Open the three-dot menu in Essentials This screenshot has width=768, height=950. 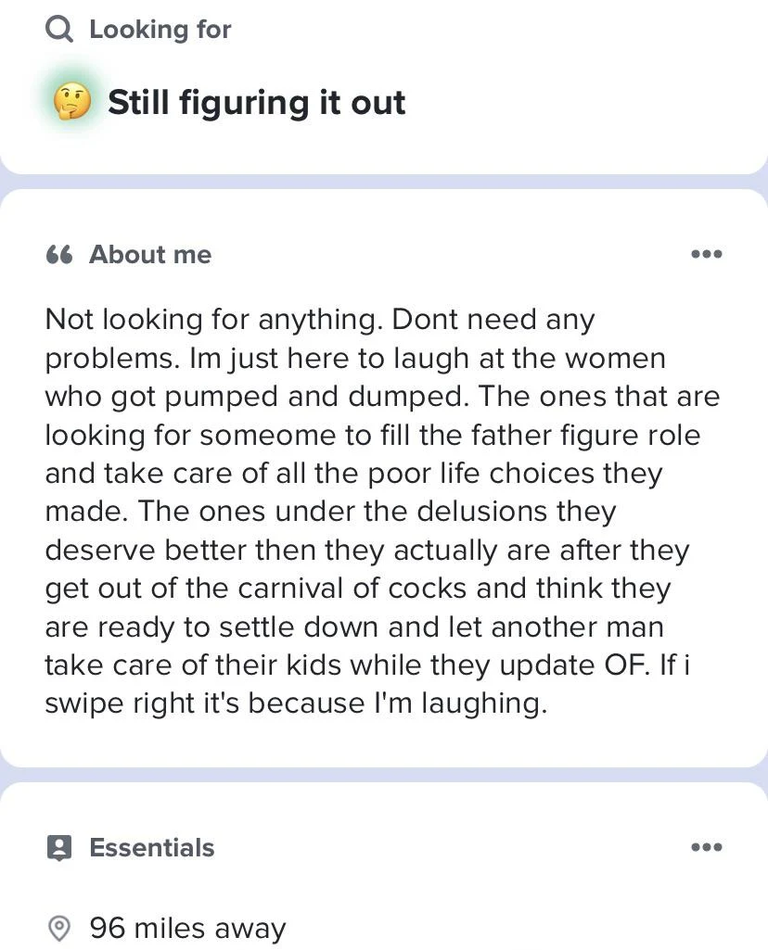tap(707, 847)
